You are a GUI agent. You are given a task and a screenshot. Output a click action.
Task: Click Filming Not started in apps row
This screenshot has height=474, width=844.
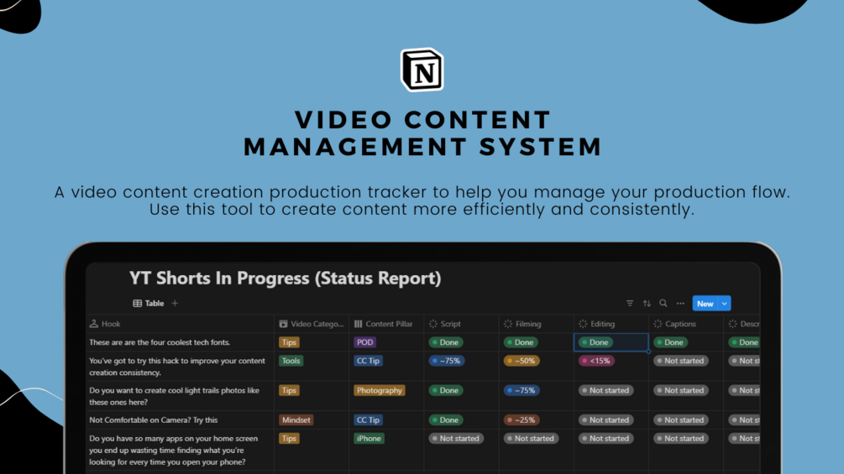(x=530, y=438)
